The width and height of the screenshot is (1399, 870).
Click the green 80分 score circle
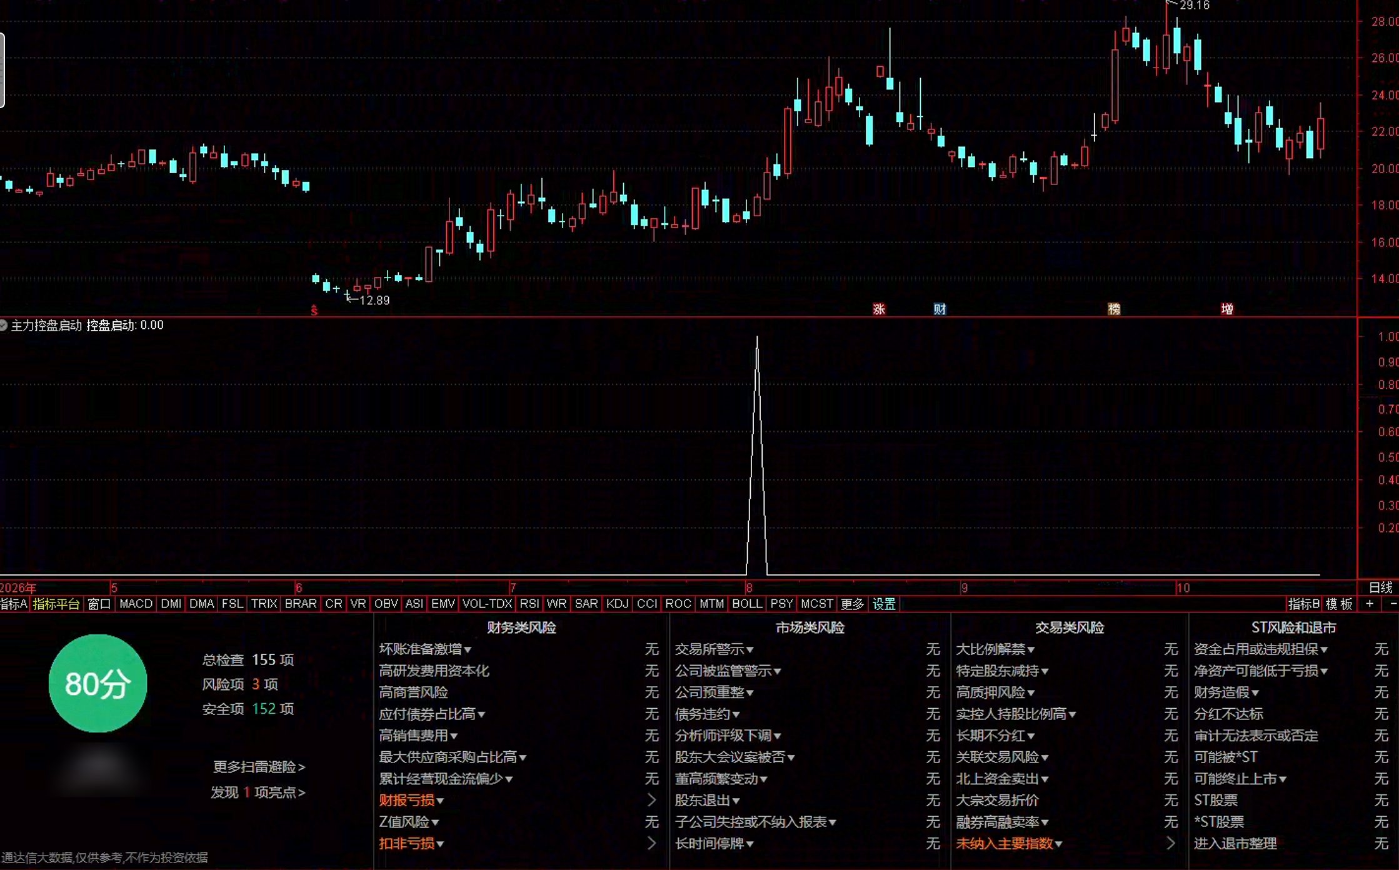point(98,683)
